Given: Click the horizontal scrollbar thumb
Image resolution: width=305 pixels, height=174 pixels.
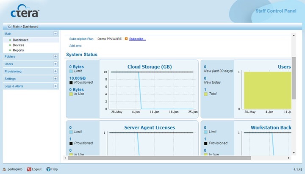Looking at the screenshot, I should (x=159, y=158).
